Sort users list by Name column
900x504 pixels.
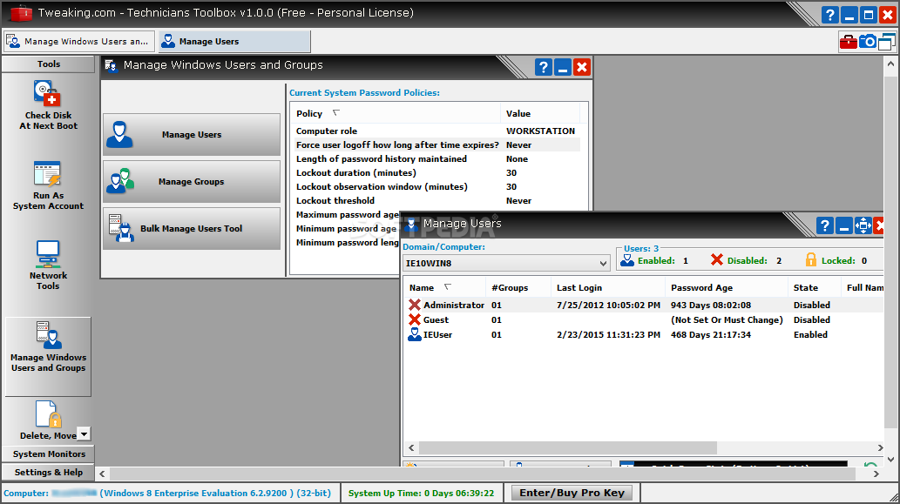pos(444,288)
